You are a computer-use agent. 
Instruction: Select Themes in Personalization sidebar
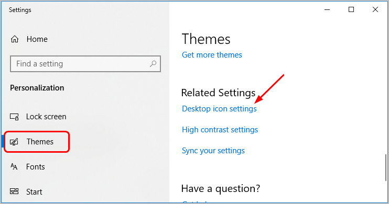tap(40, 142)
